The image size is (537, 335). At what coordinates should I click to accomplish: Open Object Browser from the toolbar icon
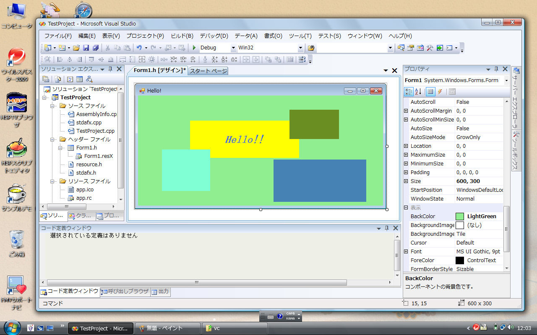pos(420,48)
